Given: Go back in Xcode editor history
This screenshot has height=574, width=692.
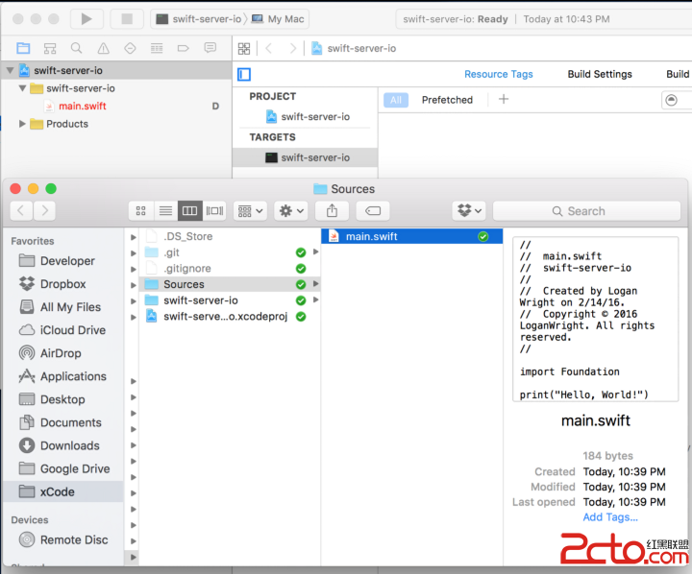Looking at the screenshot, I should click(269, 49).
